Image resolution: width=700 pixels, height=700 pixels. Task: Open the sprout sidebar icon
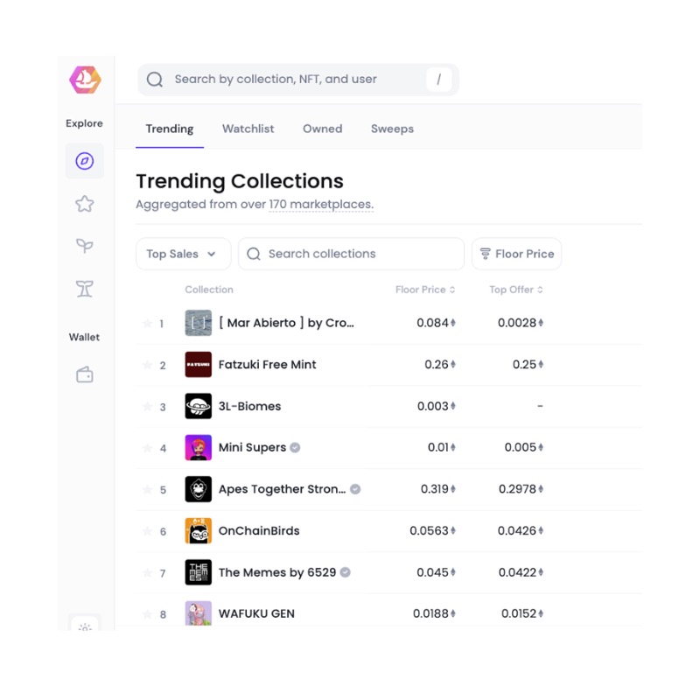84,246
